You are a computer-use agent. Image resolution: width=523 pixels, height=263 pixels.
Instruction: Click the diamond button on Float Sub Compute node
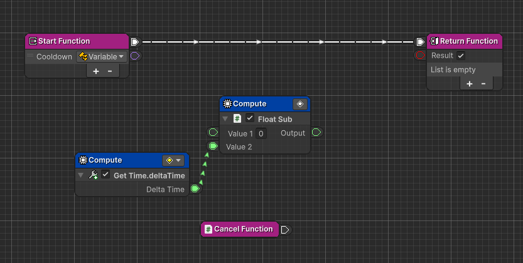coord(299,104)
